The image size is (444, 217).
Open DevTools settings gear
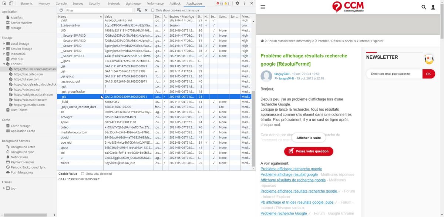tap(237, 3)
